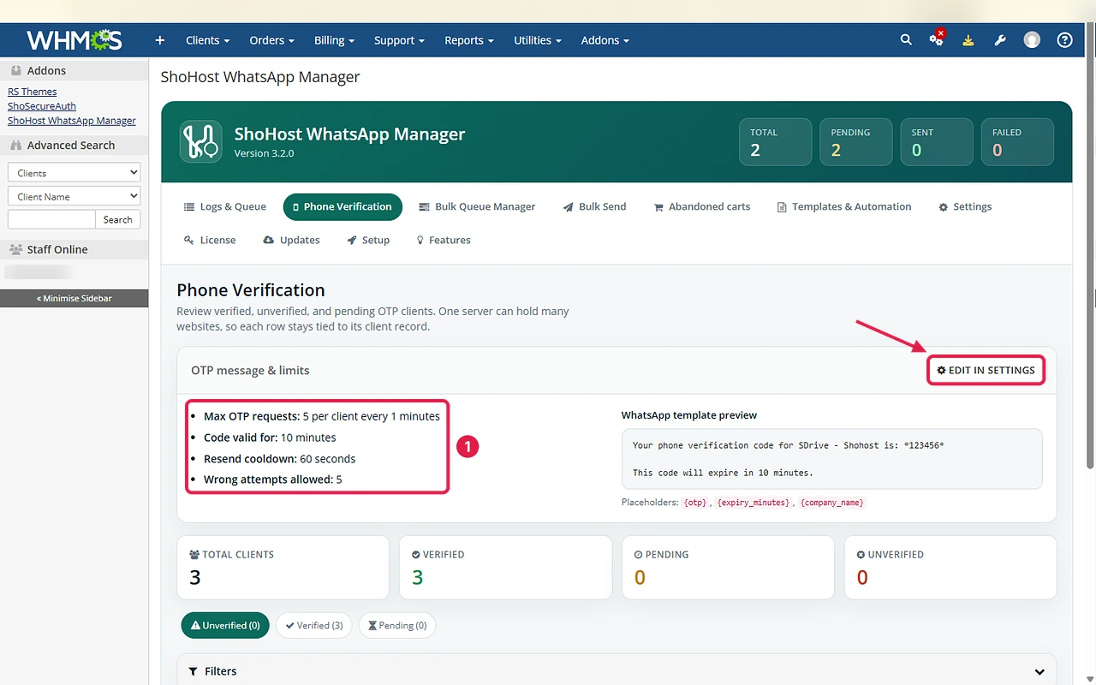Open the Orders menu
This screenshot has width=1096, height=685.
[x=271, y=40]
